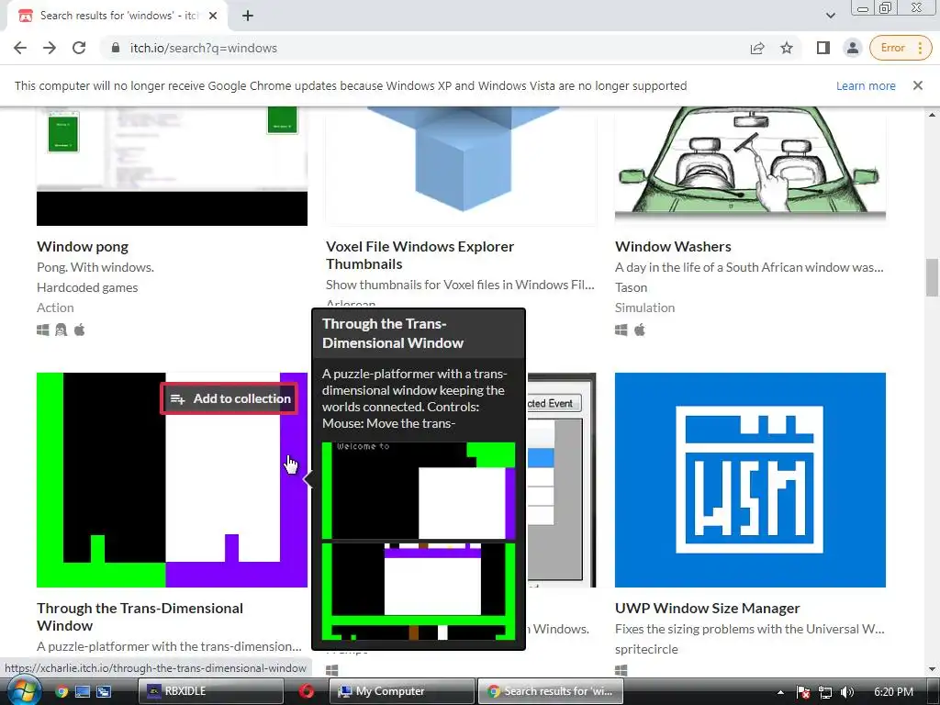Screen dimensions: 940x705
Task: Click Windows platform icon under Window Washers
Action: click(621, 330)
